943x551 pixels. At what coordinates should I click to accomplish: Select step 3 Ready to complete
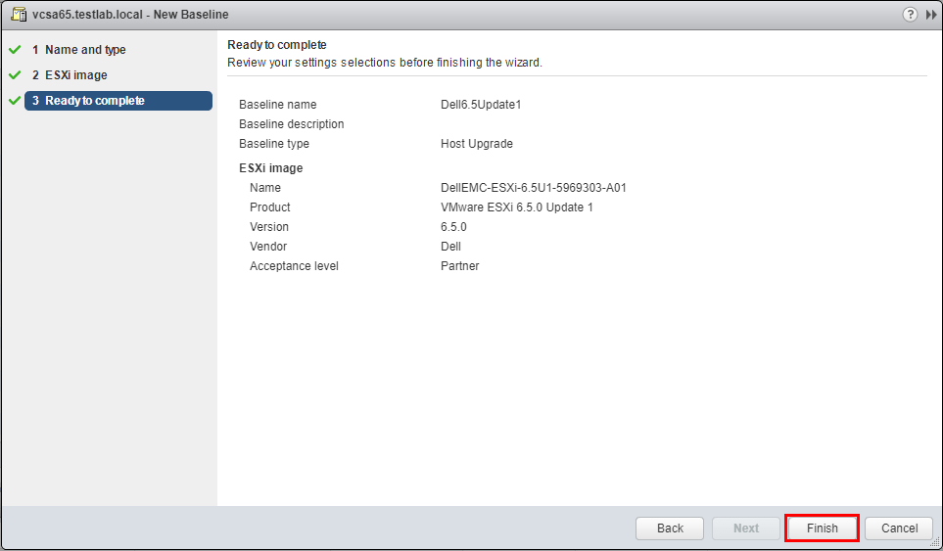[118, 101]
